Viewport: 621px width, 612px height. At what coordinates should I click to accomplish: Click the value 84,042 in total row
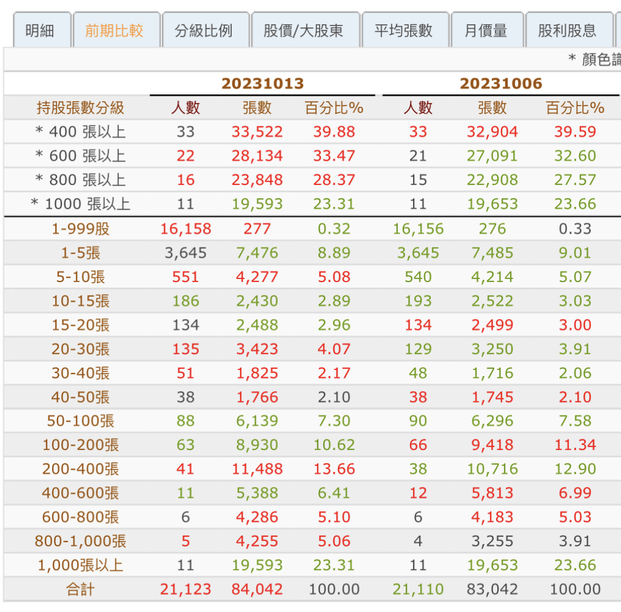(257, 589)
